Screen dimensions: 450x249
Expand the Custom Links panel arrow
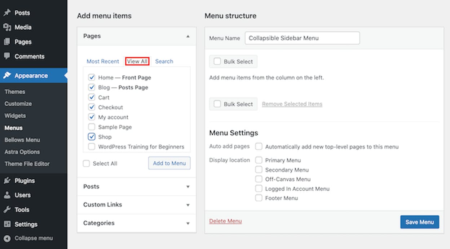tap(187, 205)
